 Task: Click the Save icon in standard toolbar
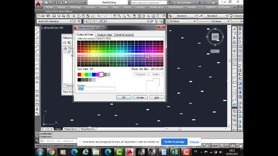tap(48, 16)
